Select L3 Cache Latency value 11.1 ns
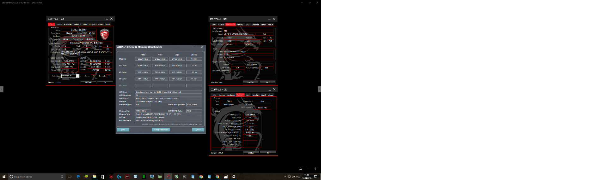Viewport: 607px width, 180px height. tap(194, 79)
